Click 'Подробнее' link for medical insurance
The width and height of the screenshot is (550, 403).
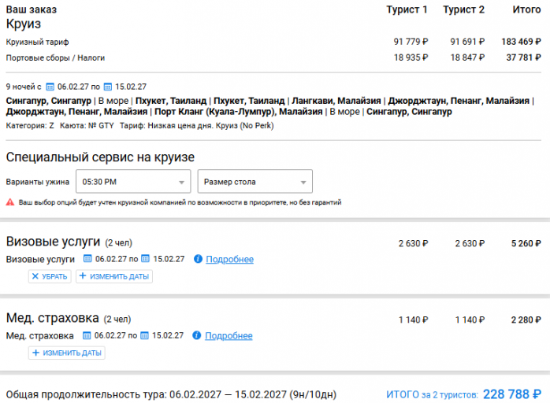tap(229, 336)
